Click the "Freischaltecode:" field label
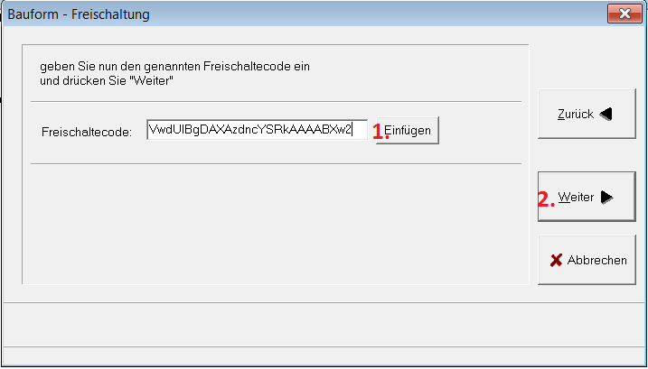This screenshot has width=648, height=369. pos(87,132)
